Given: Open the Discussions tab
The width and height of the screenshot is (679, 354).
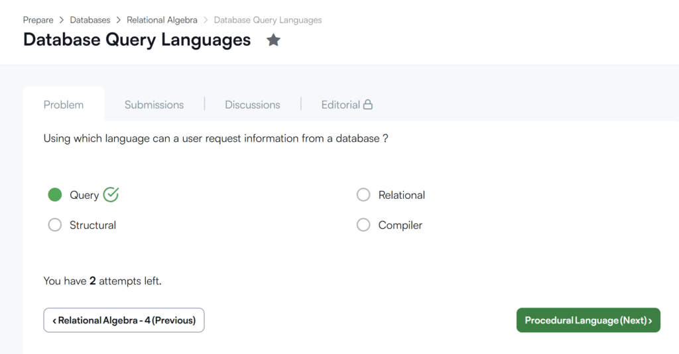Looking at the screenshot, I should tap(253, 105).
